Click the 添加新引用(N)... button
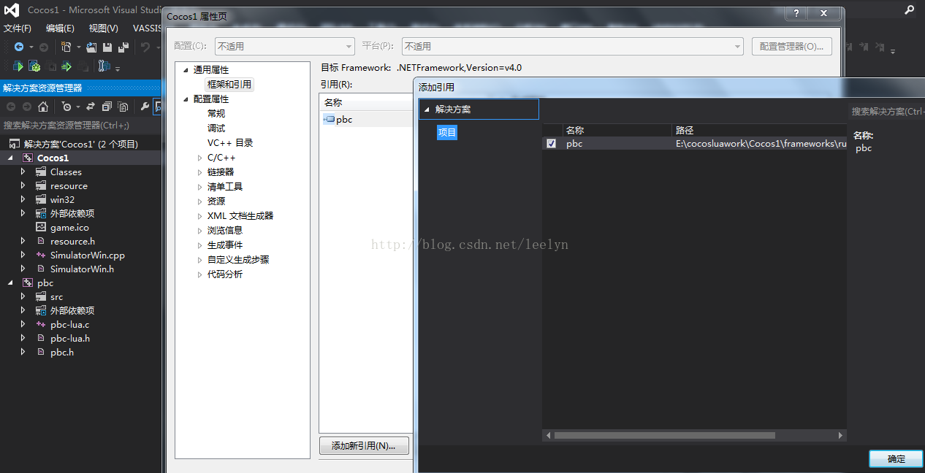 coord(364,445)
